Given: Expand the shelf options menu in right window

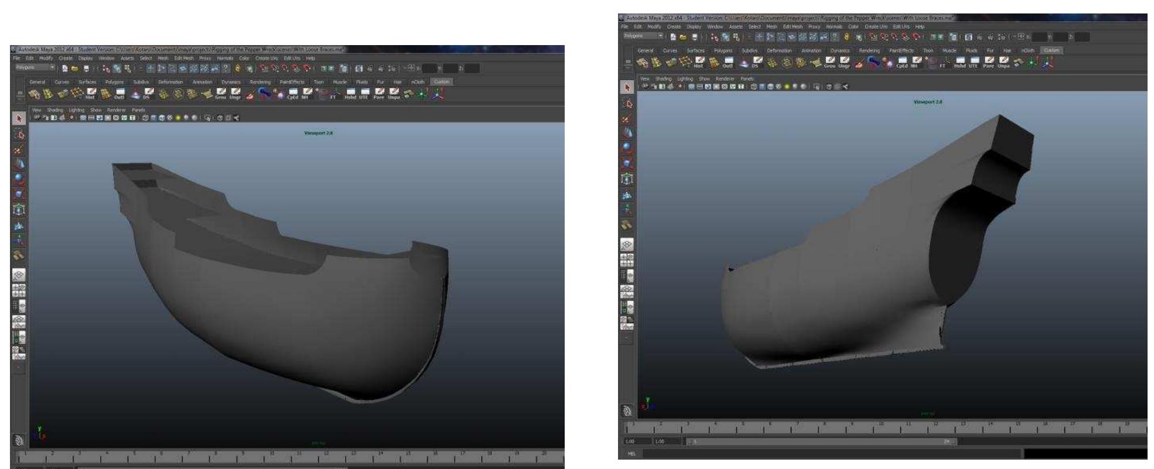Looking at the screenshot, I should 629,63.
